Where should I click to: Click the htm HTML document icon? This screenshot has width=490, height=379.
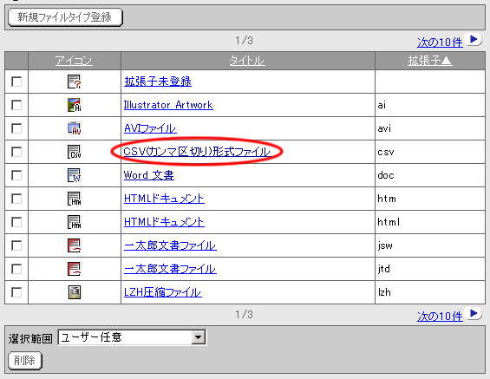[x=75, y=199]
